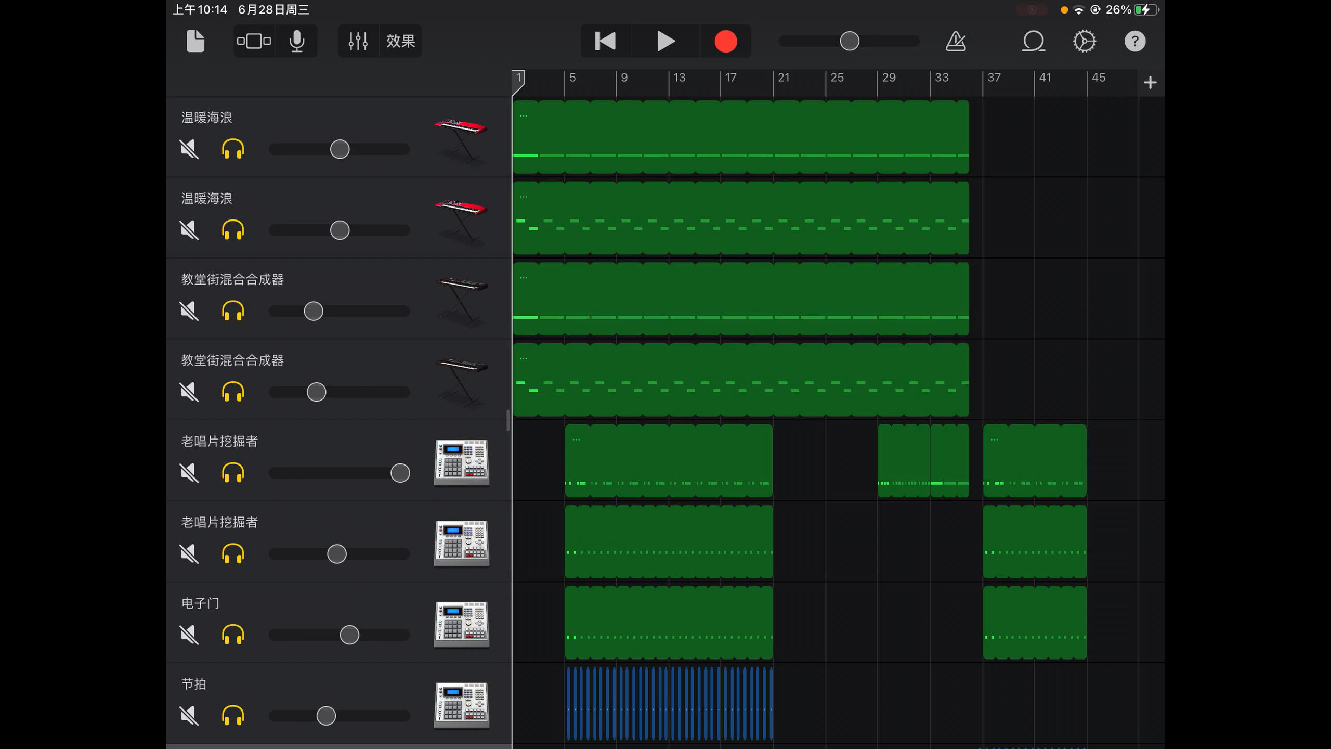Click the 节拍 drum machine instrument icon

pos(462,705)
